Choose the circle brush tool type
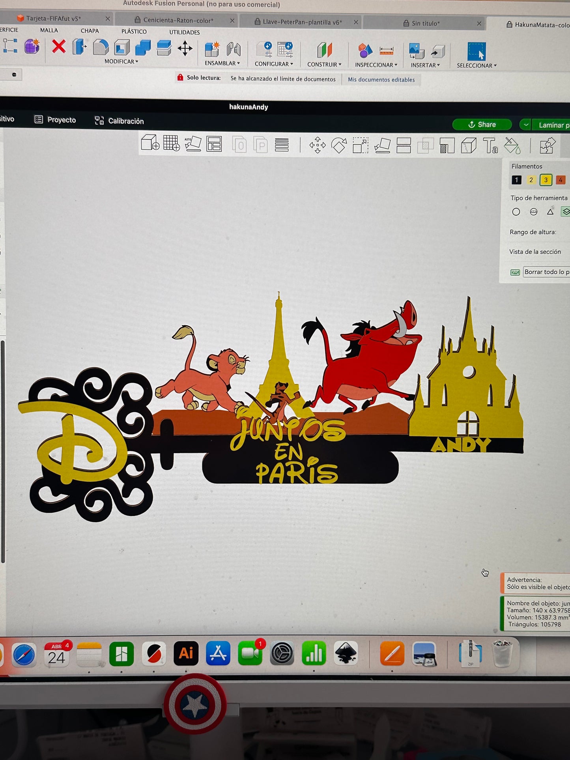Image resolution: width=570 pixels, height=760 pixels. point(516,212)
